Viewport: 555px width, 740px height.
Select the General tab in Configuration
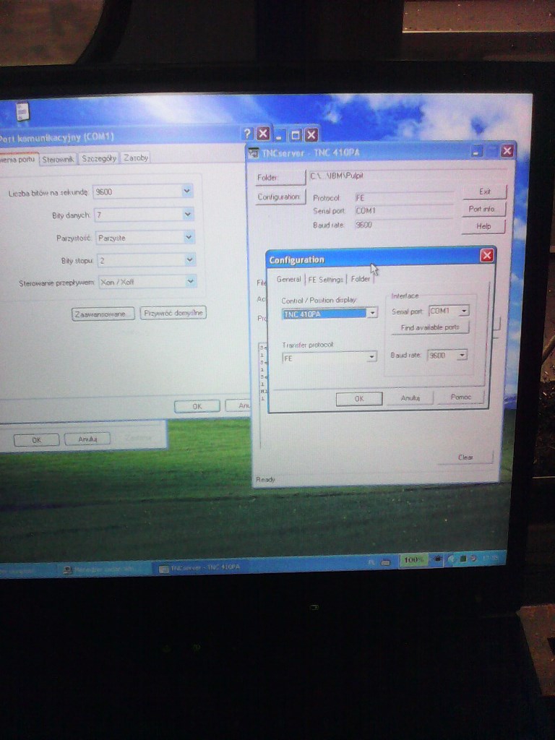pyautogui.click(x=288, y=279)
